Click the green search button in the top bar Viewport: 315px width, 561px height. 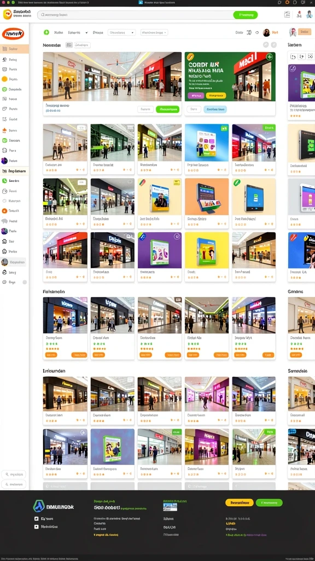coord(246,15)
